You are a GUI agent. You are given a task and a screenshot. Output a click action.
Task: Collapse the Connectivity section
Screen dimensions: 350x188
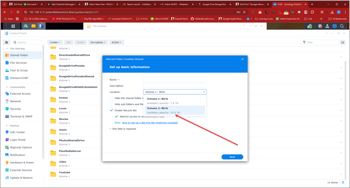7,87
